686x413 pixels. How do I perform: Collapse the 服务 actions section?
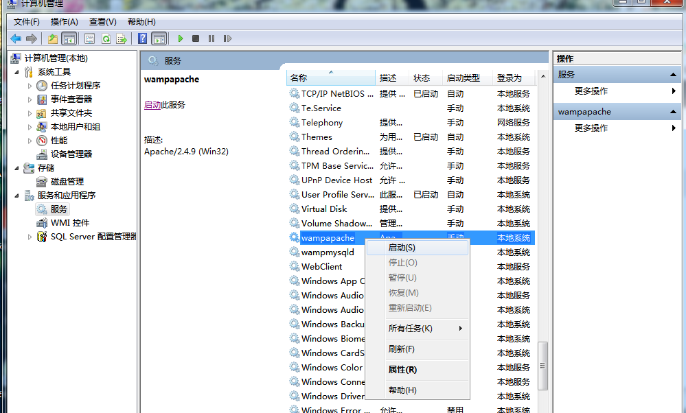click(673, 75)
